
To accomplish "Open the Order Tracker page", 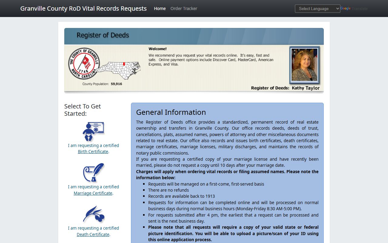I will coord(184,9).
